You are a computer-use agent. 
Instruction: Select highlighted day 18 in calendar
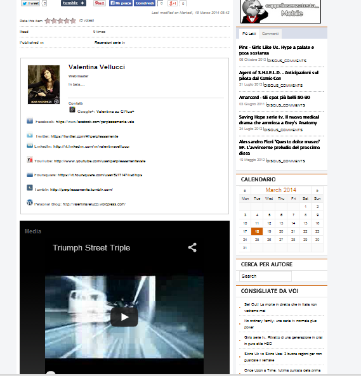pos(257,231)
